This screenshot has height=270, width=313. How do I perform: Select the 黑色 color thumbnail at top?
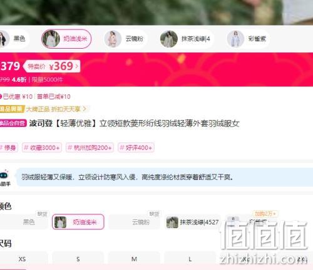(x=13, y=39)
